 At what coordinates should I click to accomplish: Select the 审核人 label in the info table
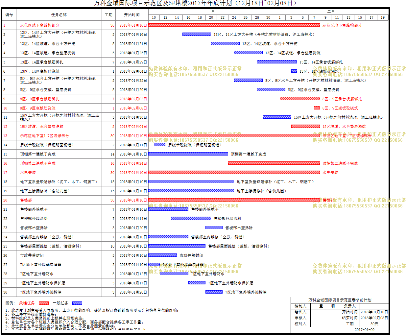click(x=300, y=318)
